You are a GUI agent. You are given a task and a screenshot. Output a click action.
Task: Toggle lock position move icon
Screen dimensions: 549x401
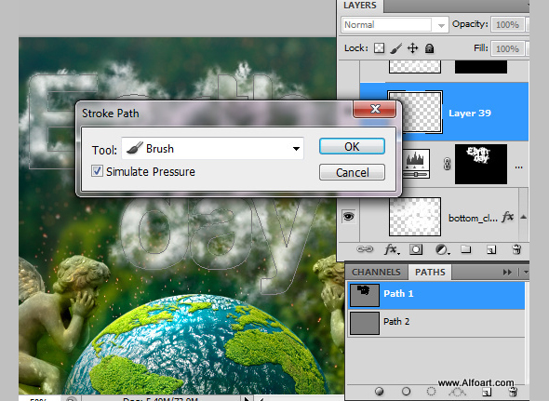[413, 48]
